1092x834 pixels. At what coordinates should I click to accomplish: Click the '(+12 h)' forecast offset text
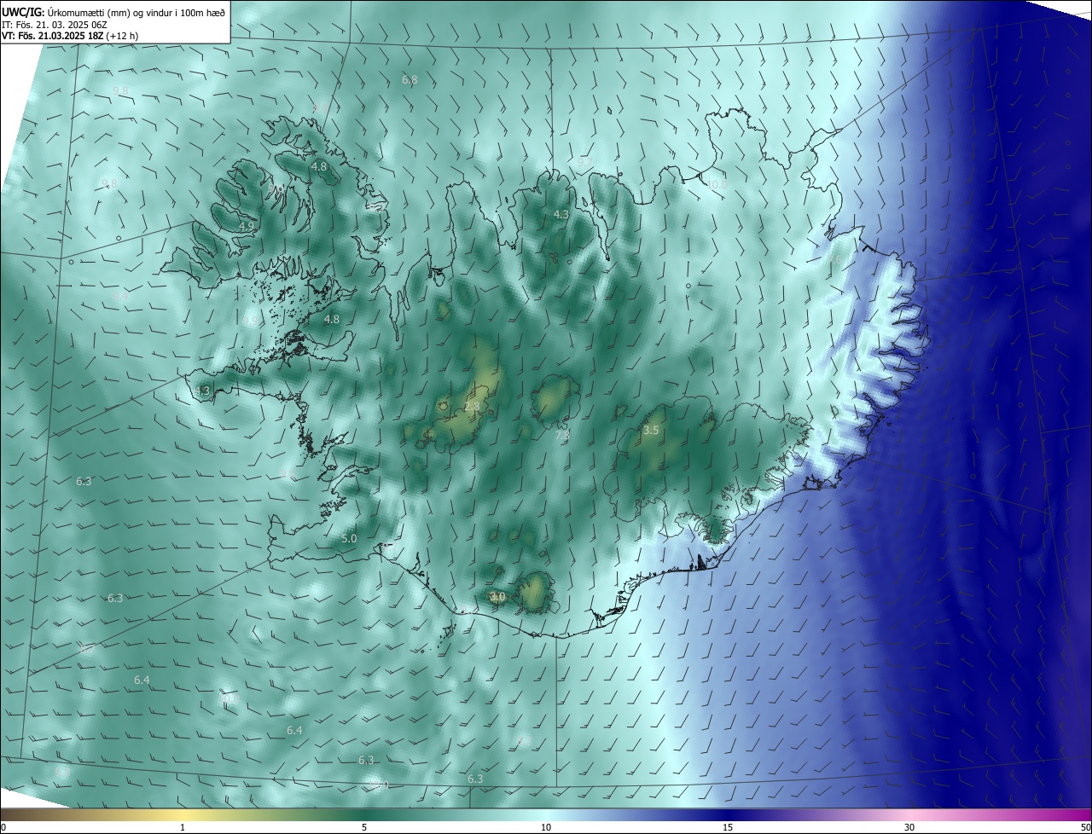click(123, 36)
